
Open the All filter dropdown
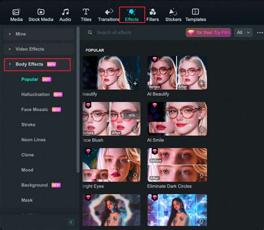click(243, 33)
